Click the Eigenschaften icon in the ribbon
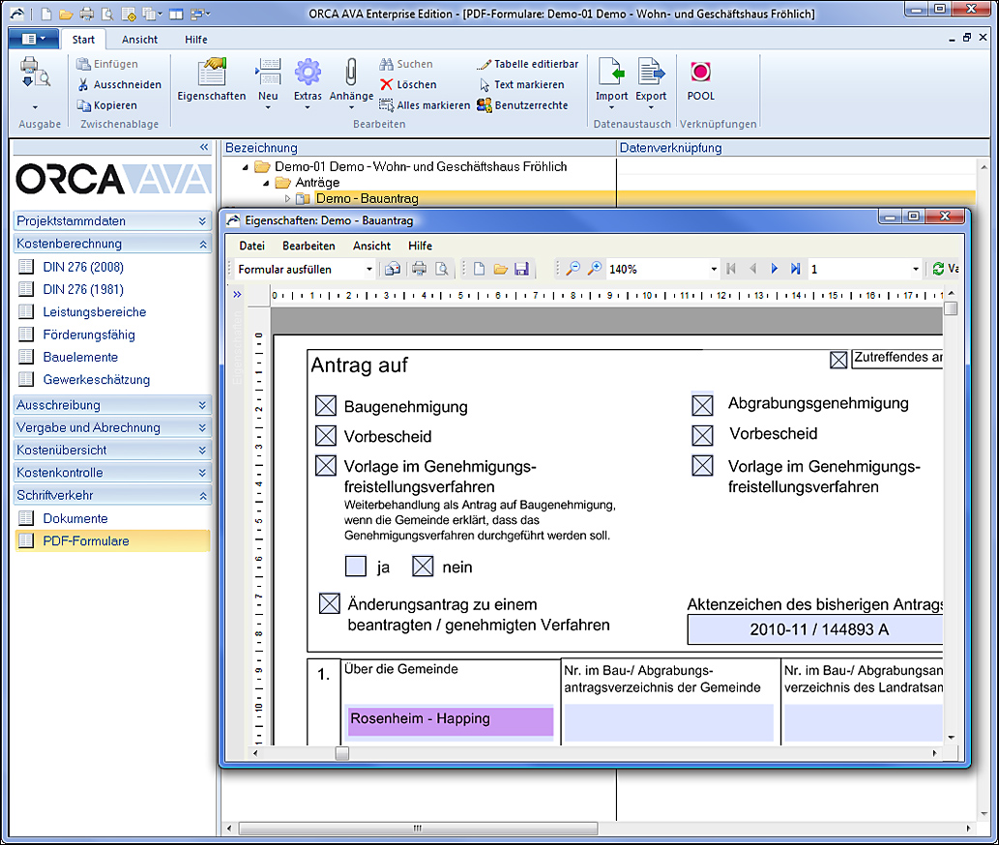The image size is (999, 845). click(211, 75)
